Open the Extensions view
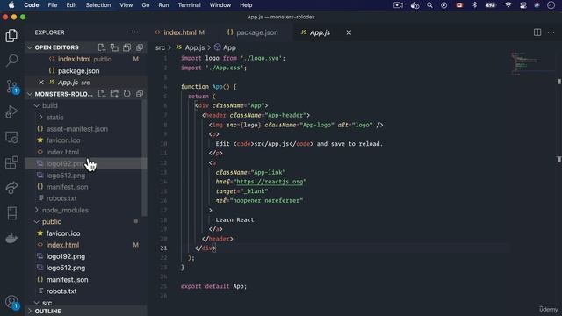 tap(11, 162)
